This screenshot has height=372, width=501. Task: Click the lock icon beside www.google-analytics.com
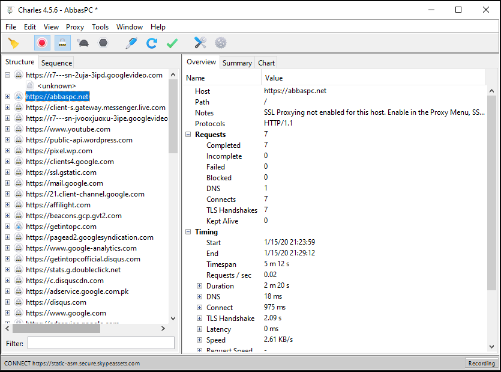[19, 248]
